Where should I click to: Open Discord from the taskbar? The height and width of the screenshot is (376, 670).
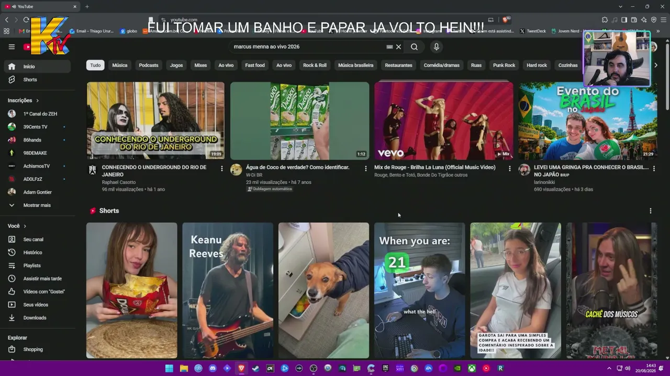click(213, 368)
